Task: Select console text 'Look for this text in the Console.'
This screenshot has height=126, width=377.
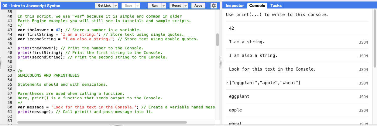Action: 272,69
